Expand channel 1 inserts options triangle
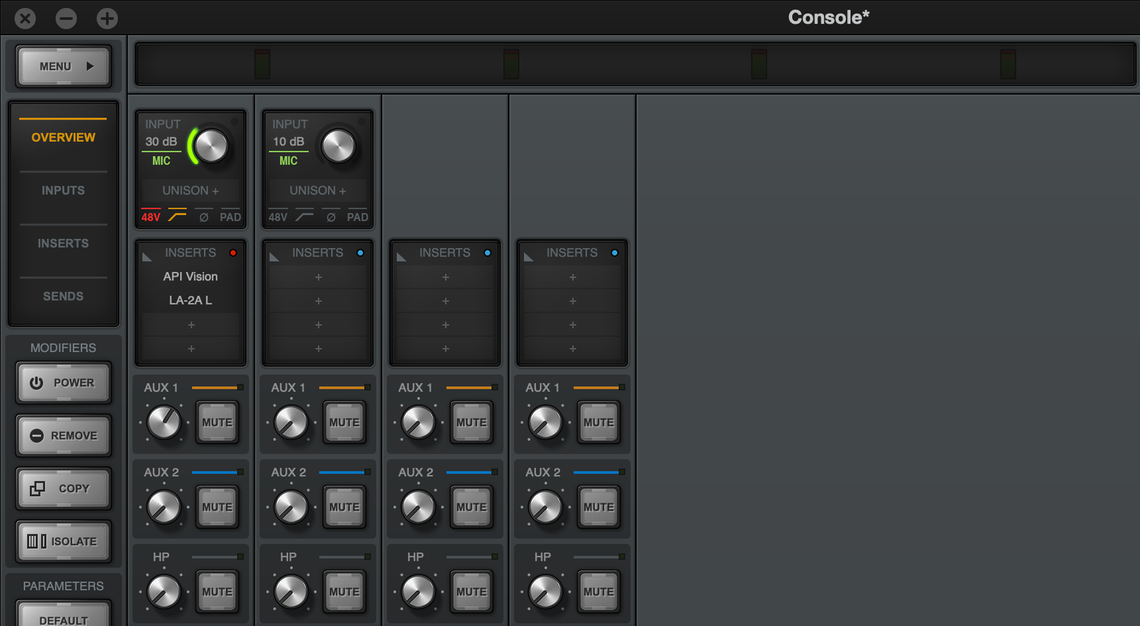Screen dimensions: 1140x626 tap(147, 256)
